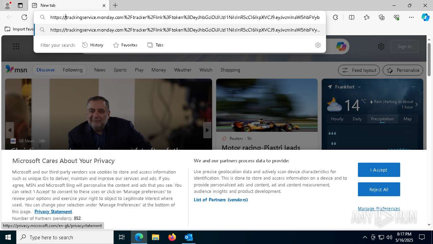433x244 pixels.
Task: Toggle the split screen icon
Action: click(x=351, y=17)
